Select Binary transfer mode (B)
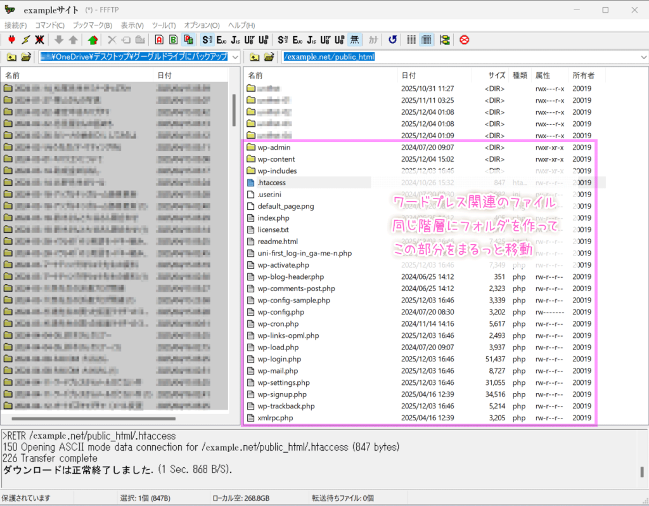Viewport: 649px width, 506px height. pyautogui.click(x=173, y=40)
